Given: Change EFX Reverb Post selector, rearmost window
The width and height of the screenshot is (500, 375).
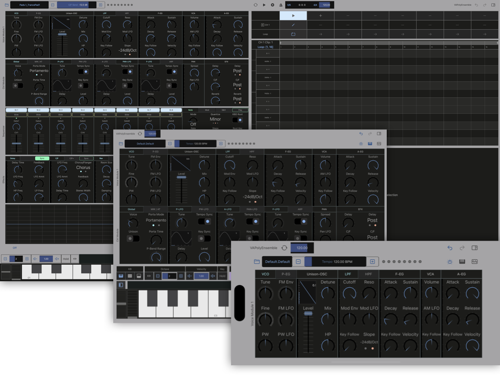Looking at the screenshot, I should (x=237, y=99).
